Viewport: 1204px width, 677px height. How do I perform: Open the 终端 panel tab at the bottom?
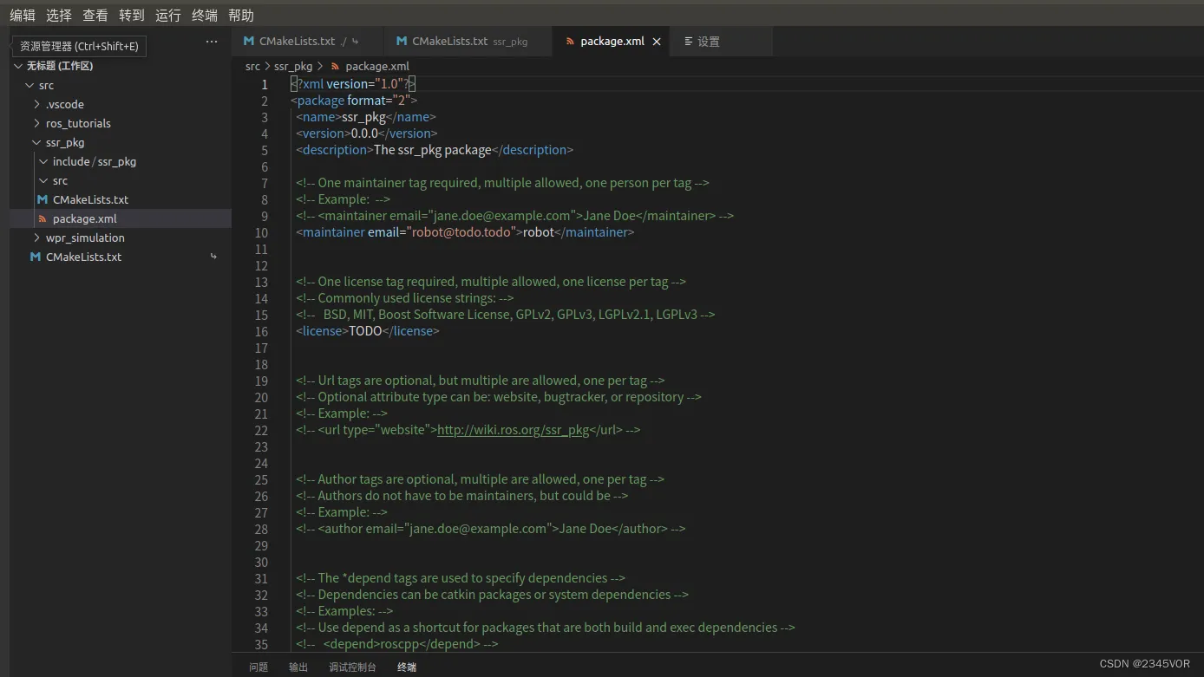pos(407,667)
